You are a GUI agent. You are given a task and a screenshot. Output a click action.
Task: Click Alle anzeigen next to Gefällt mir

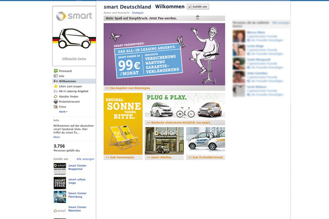86,159
